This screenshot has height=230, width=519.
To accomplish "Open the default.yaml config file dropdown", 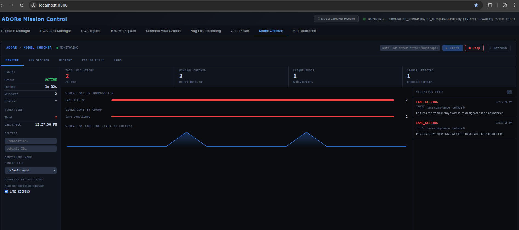I will [31, 170].
